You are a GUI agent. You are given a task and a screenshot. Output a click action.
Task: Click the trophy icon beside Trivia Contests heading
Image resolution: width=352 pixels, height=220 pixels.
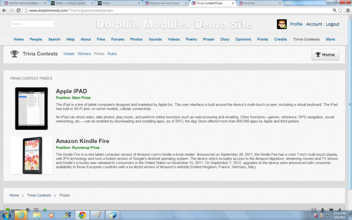[15, 54]
